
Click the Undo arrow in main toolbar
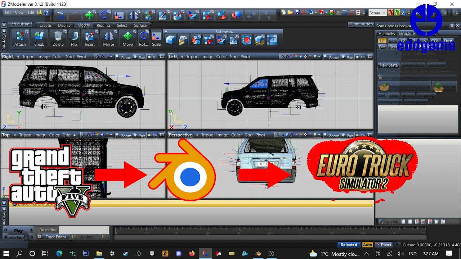point(60,15)
